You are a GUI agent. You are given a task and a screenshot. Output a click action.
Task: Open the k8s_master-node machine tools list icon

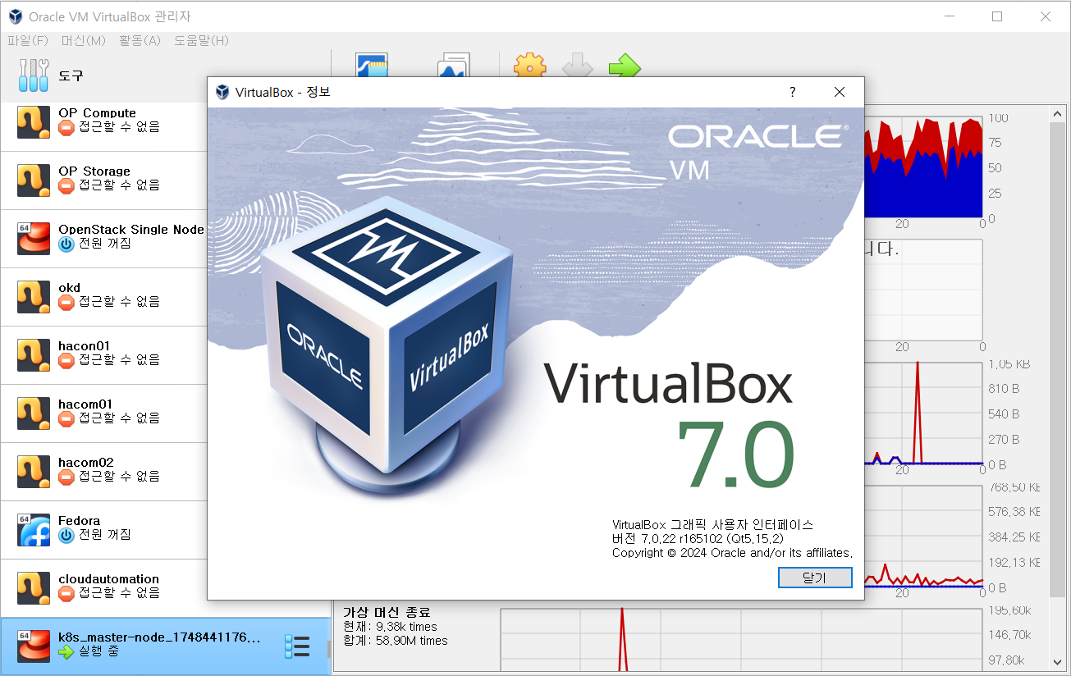pos(296,646)
